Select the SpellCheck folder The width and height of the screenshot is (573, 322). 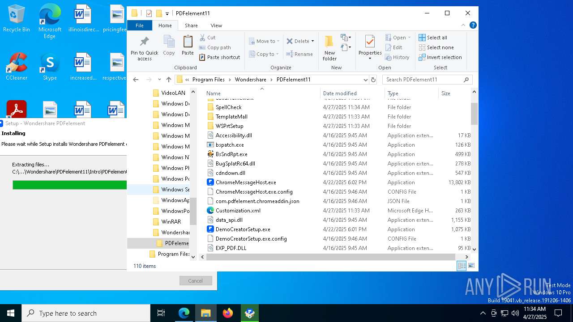tap(228, 107)
